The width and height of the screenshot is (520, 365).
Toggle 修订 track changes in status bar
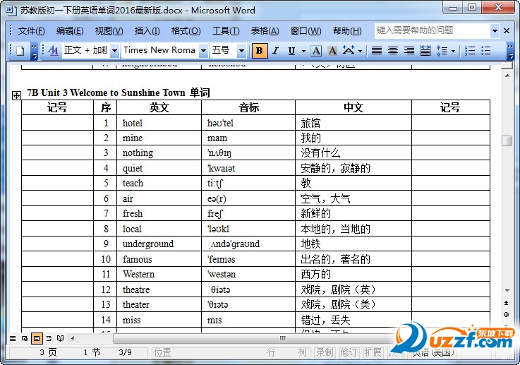[x=349, y=352]
